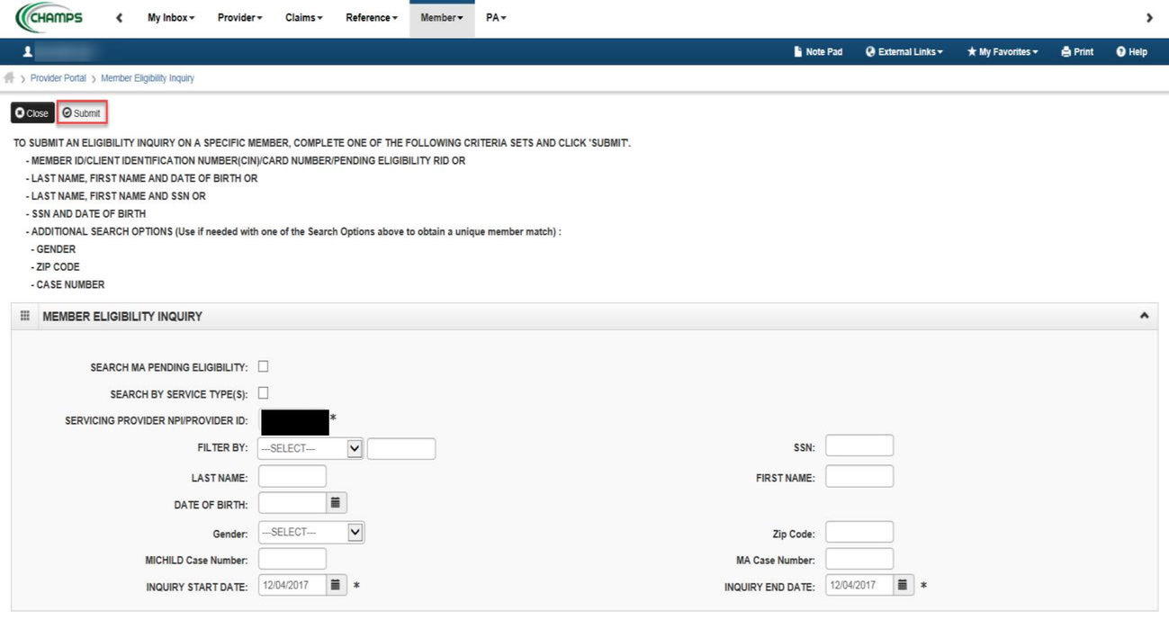Open the Note Pad
Image resolution: width=1169 pixels, height=620 pixels.
(818, 52)
